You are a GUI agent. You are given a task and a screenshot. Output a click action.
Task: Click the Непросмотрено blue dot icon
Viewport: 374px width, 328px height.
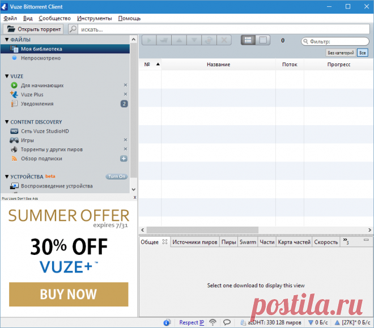point(14,58)
